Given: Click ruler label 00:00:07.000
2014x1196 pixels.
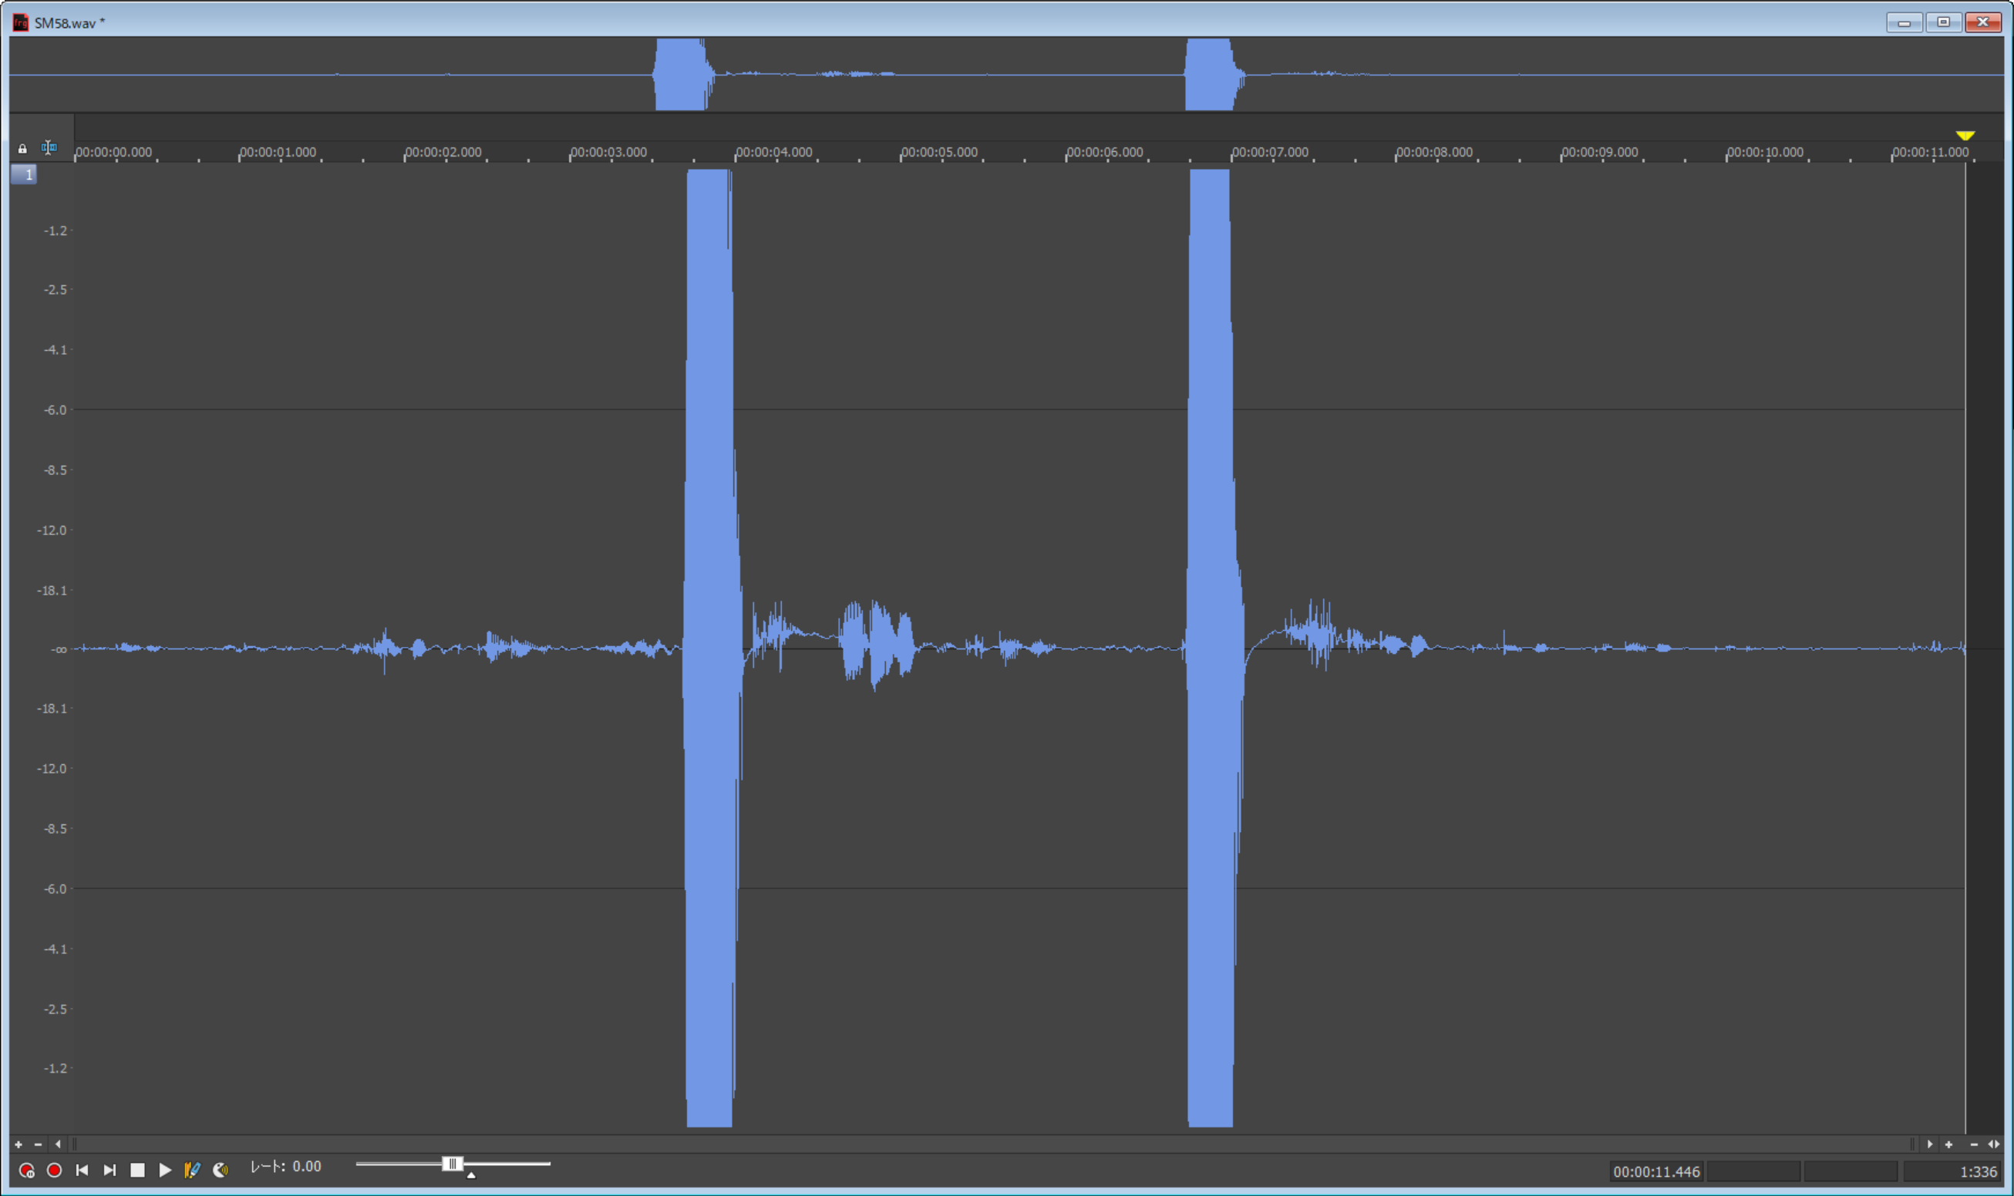Looking at the screenshot, I should [x=1271, y=151].
